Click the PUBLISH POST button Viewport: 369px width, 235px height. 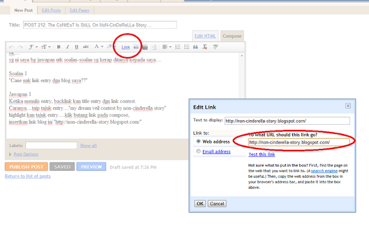tap(27, 167)
